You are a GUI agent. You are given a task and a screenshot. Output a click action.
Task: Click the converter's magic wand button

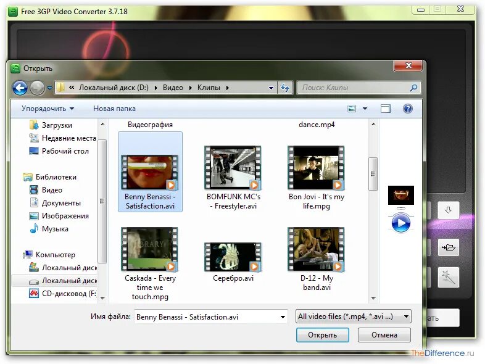(448, 277)
